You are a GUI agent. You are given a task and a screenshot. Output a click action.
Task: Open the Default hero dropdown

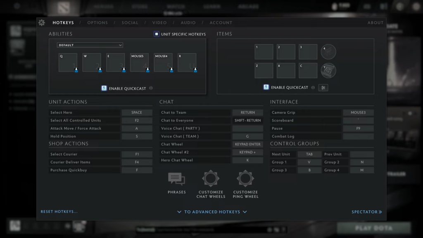pyautogui.click(x=90, y=45)
